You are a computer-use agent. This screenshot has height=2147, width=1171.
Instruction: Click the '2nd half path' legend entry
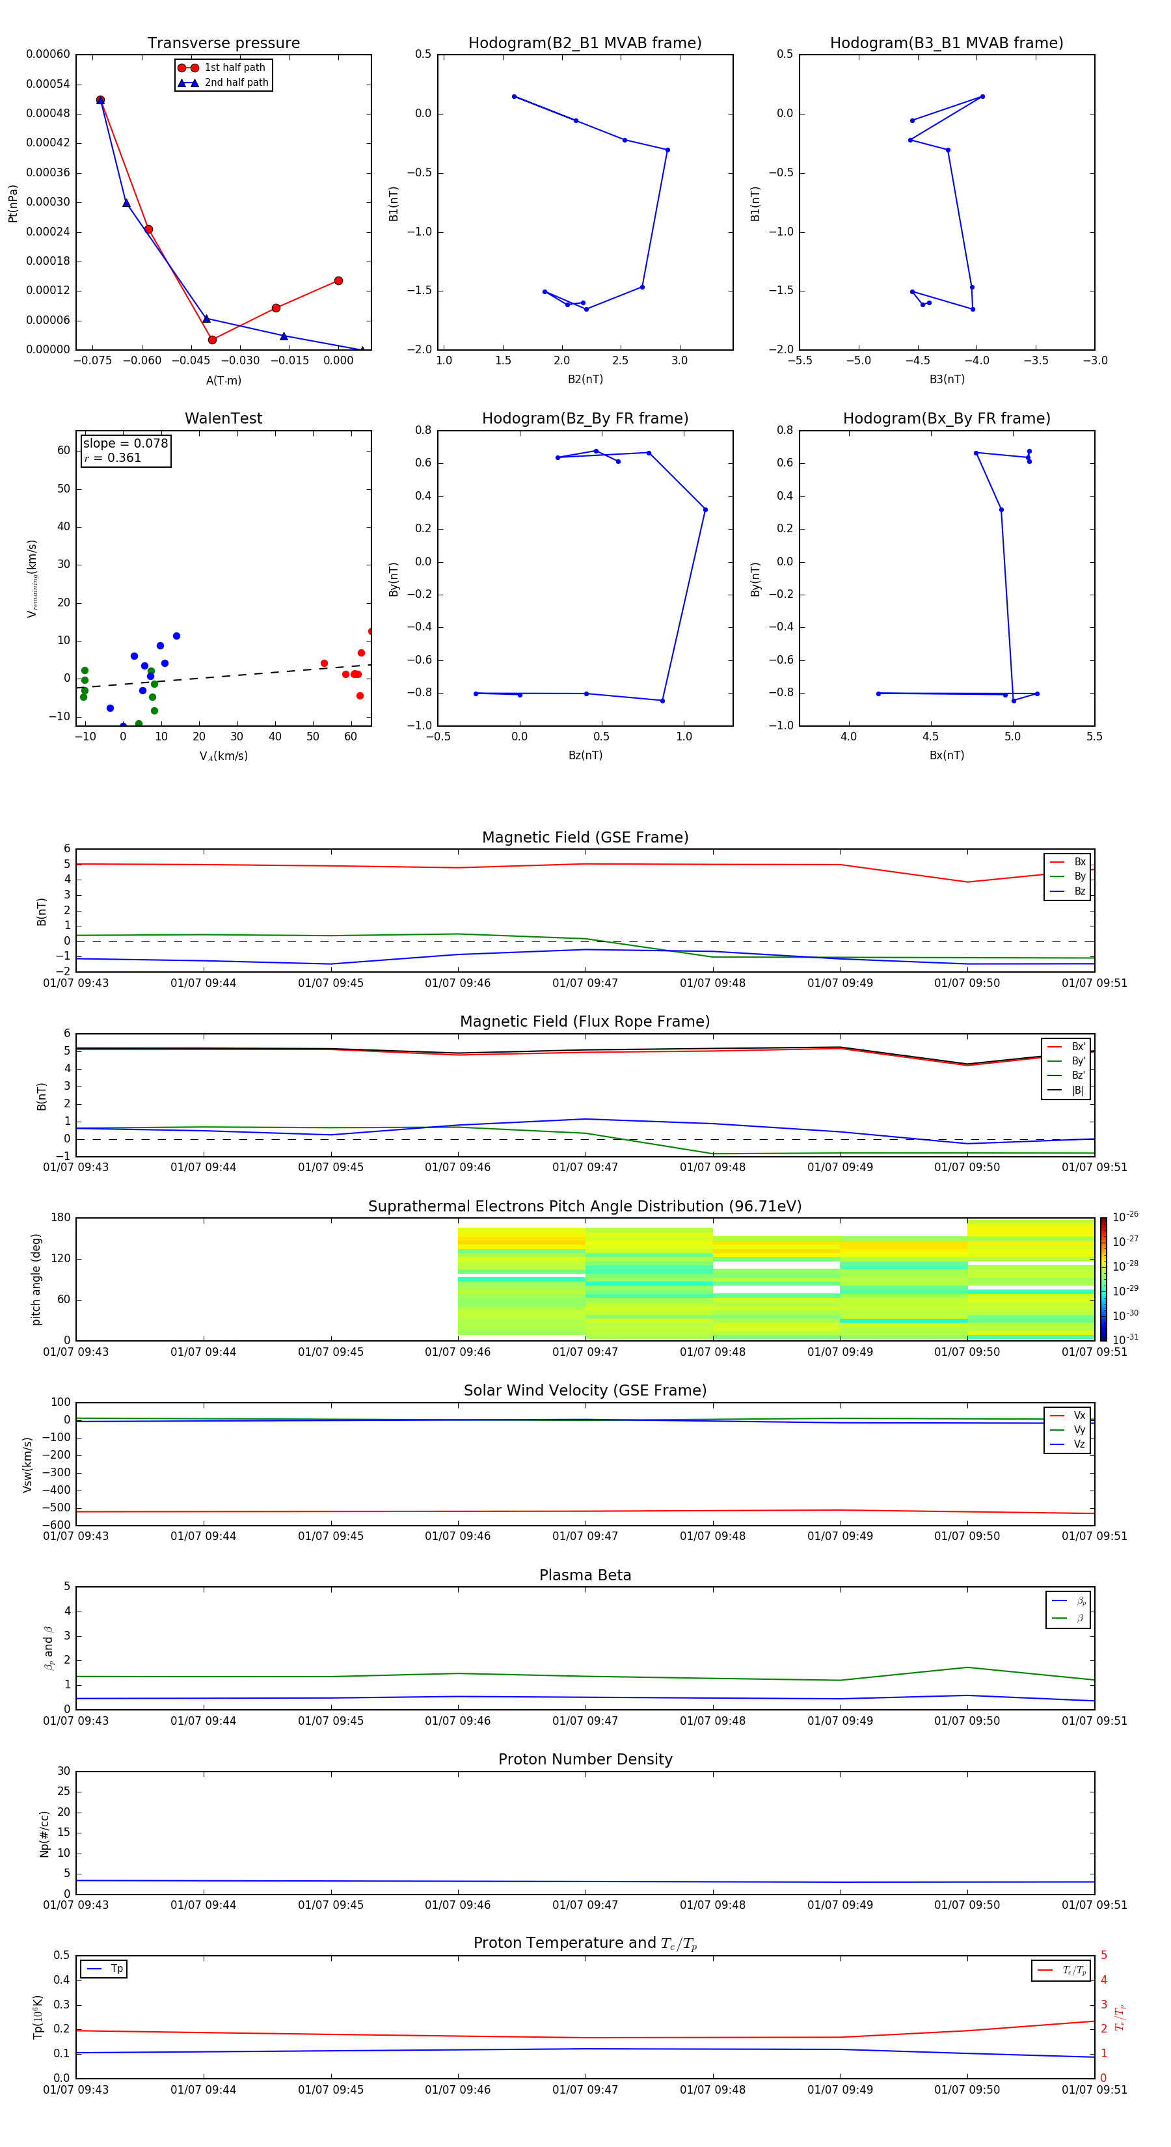click(223, 83)
